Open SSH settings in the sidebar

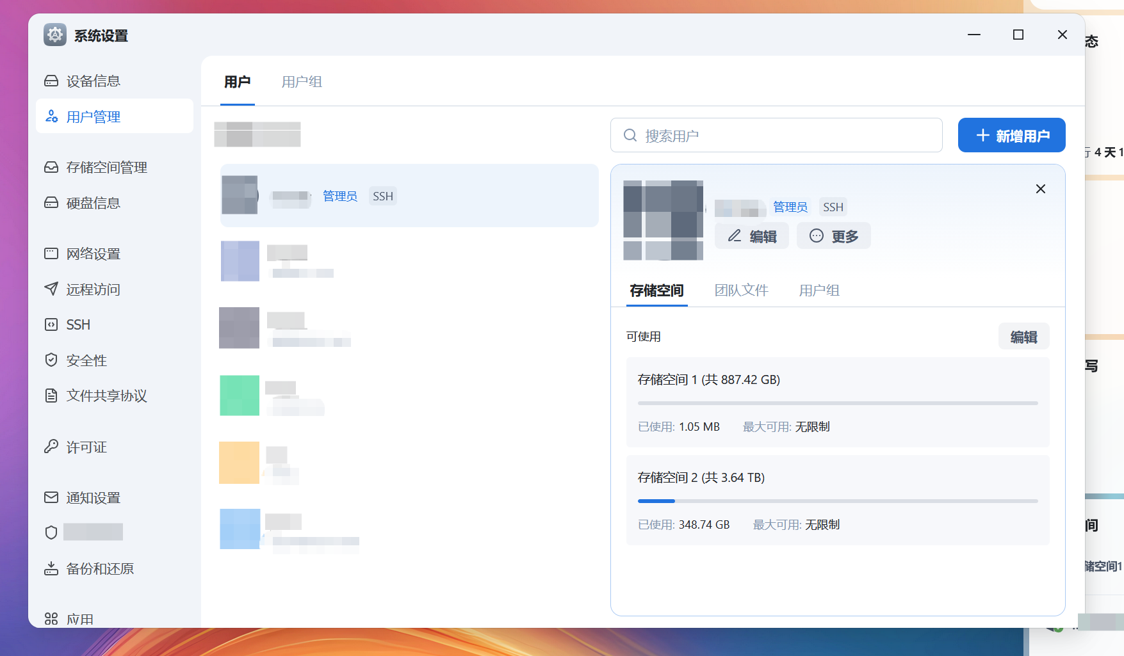77,324
